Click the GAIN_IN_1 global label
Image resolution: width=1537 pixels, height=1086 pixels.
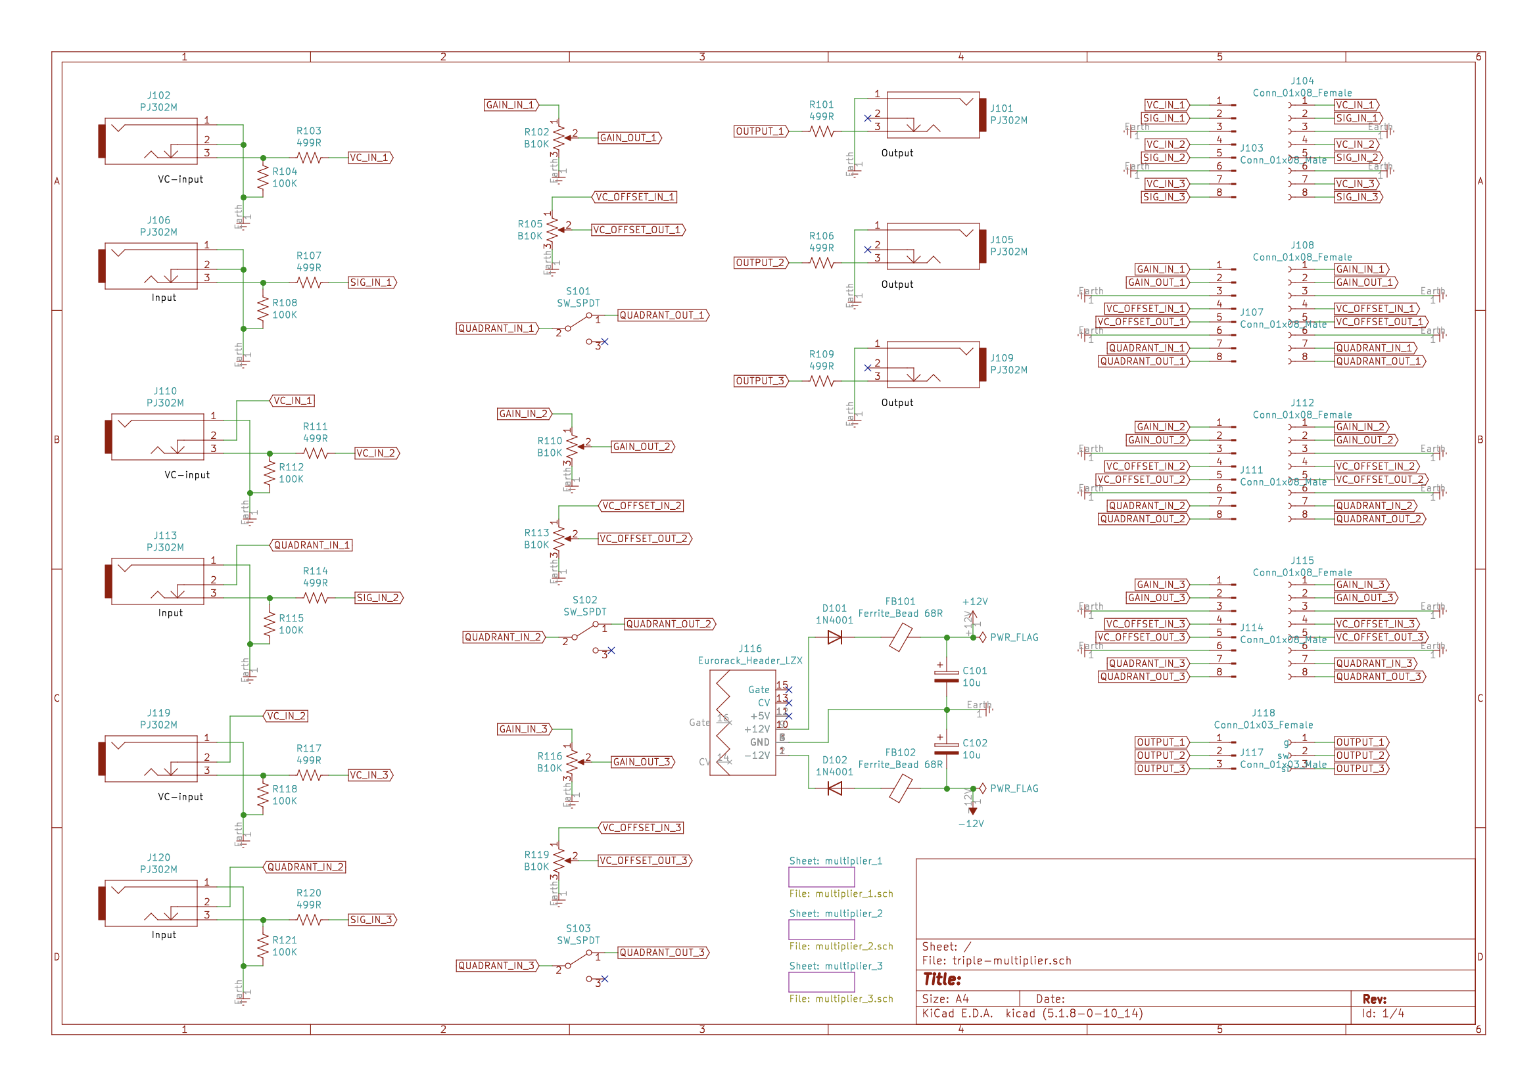pyautogui.click(x=512, y=105)
